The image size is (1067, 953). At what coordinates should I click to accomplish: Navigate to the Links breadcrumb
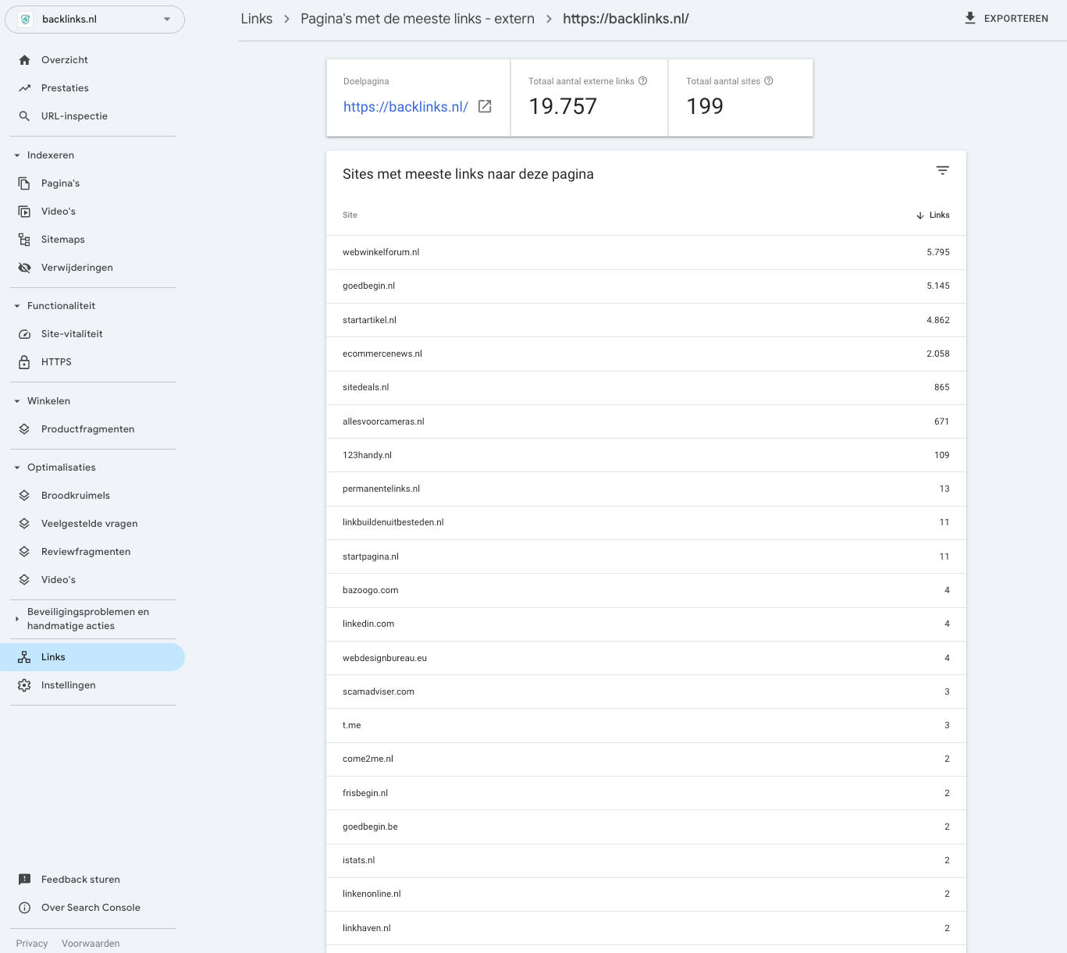(256, 18)
